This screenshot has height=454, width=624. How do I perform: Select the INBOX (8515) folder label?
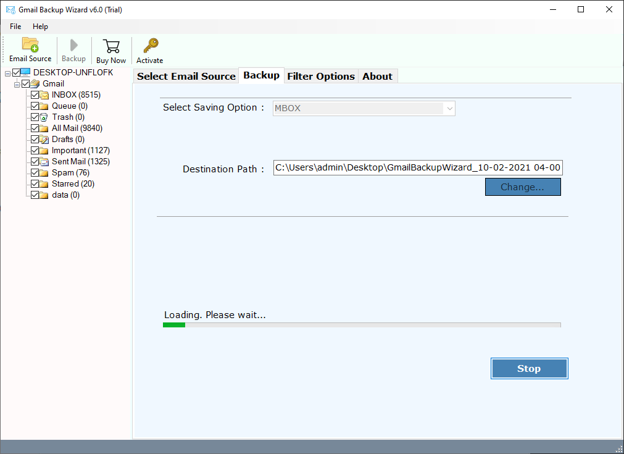click(76, 95)
